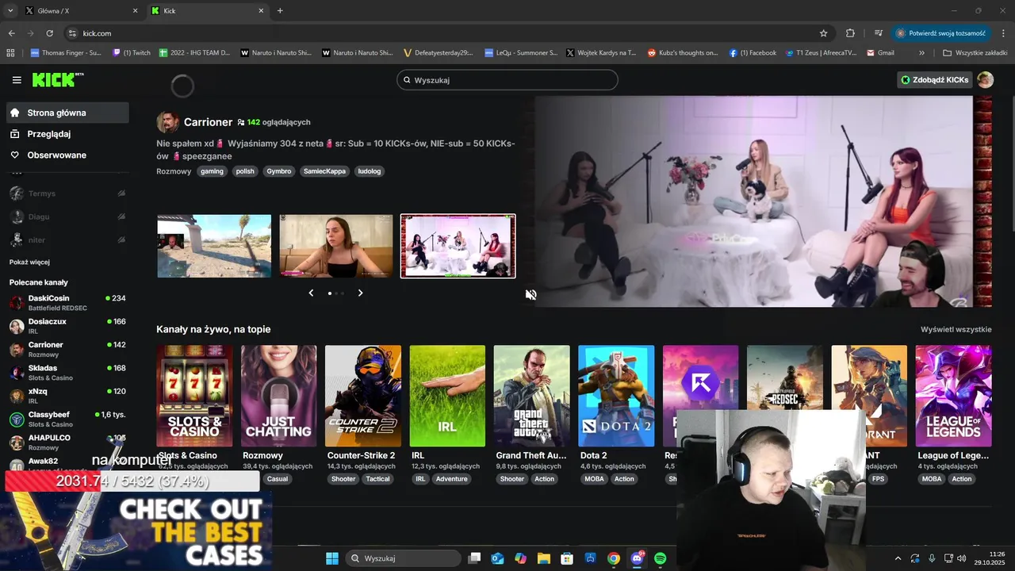
Task: Open the Dota 2 category card
Action: [616, 396]
